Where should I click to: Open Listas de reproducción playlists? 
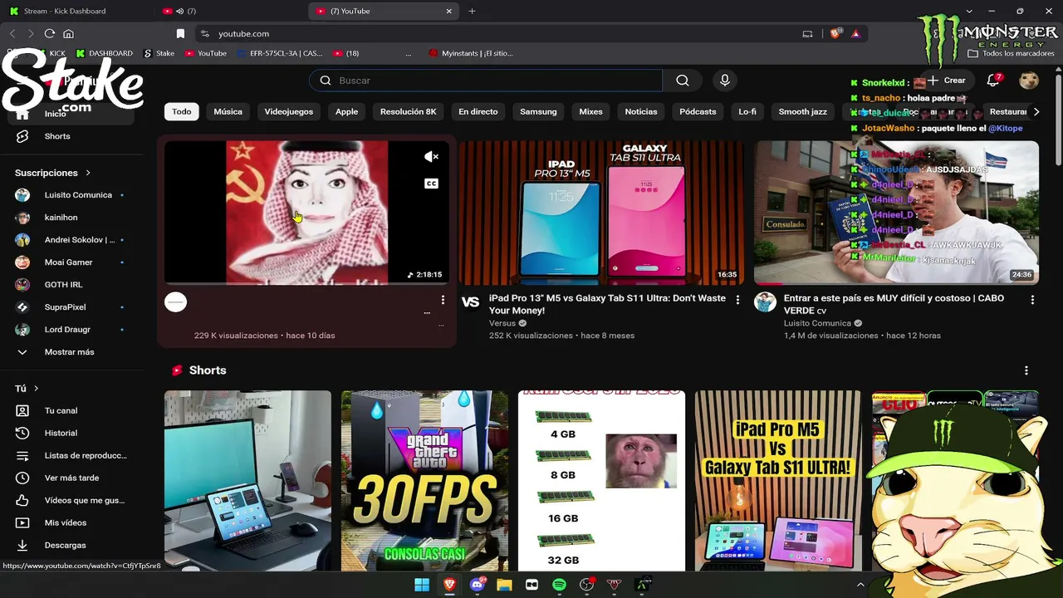click(x=71, y=455)
